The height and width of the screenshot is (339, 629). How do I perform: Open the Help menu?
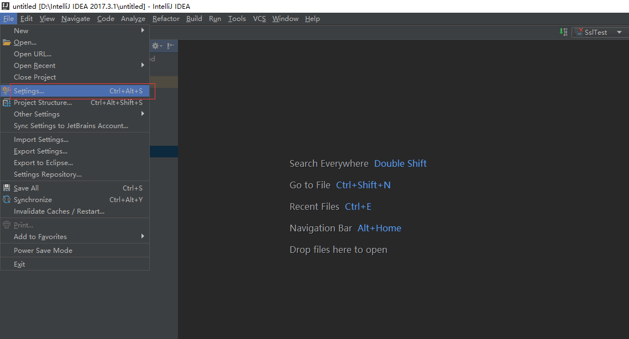[312, 19]
